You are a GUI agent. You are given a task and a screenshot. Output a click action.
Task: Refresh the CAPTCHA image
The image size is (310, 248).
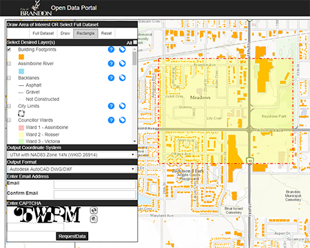point(94,210)
